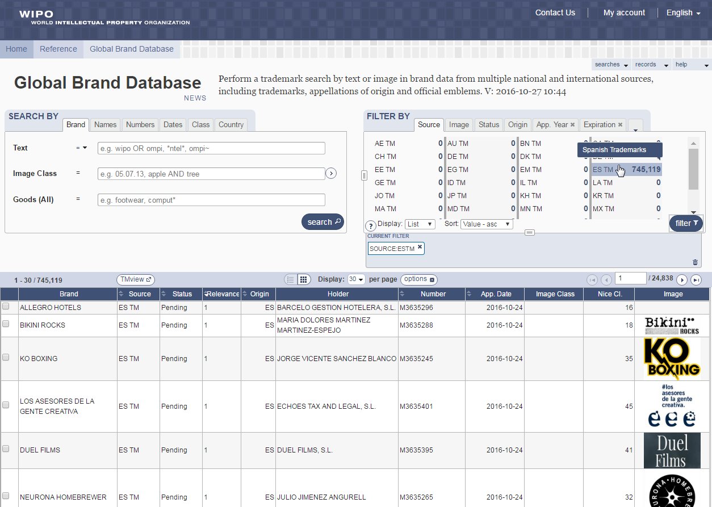
Task: Select the NEURONA HOMEBREWER row checkbox
Action: (x=6, y=496)
